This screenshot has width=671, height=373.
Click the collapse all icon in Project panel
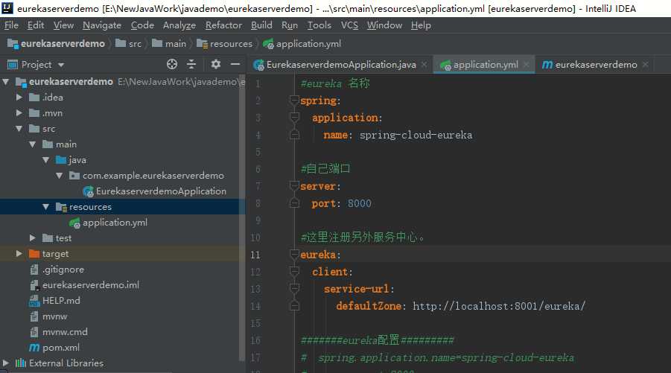point(191,65)
